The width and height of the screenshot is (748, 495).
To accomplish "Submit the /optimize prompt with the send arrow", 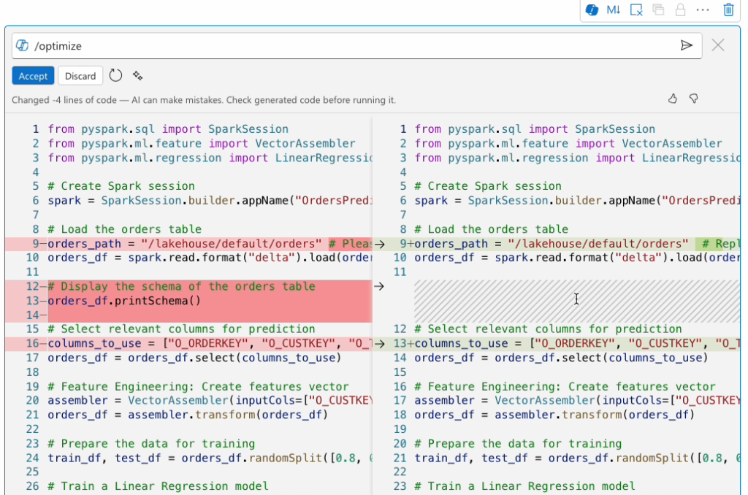I will [x=687, y=45].
